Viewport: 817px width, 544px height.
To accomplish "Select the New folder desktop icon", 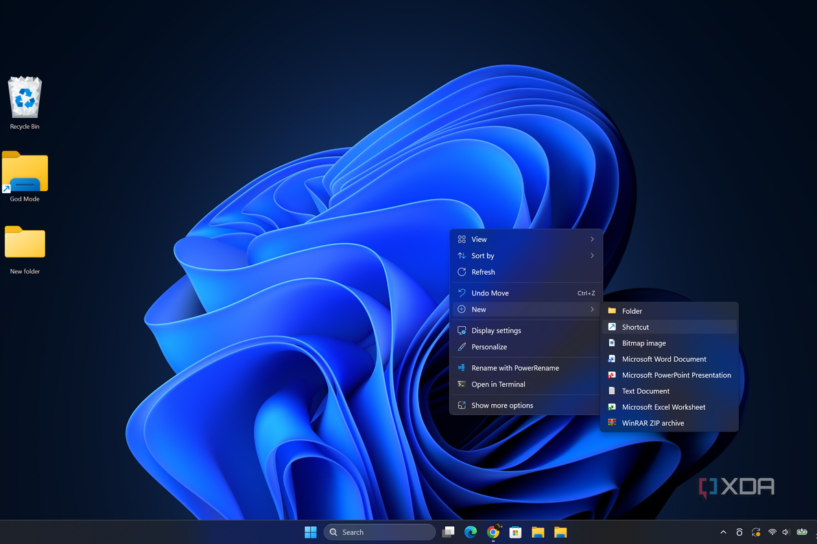I will point(25,249).
